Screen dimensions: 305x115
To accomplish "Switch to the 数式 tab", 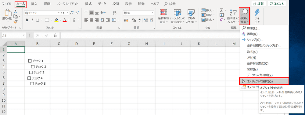I will (89, 4).
